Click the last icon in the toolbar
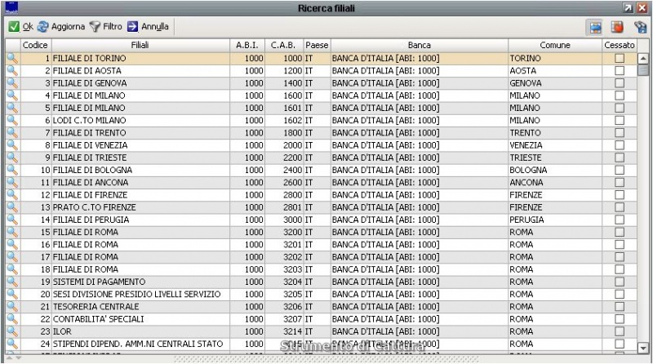The height and width of the screenshot is (364, 653). 640,28
